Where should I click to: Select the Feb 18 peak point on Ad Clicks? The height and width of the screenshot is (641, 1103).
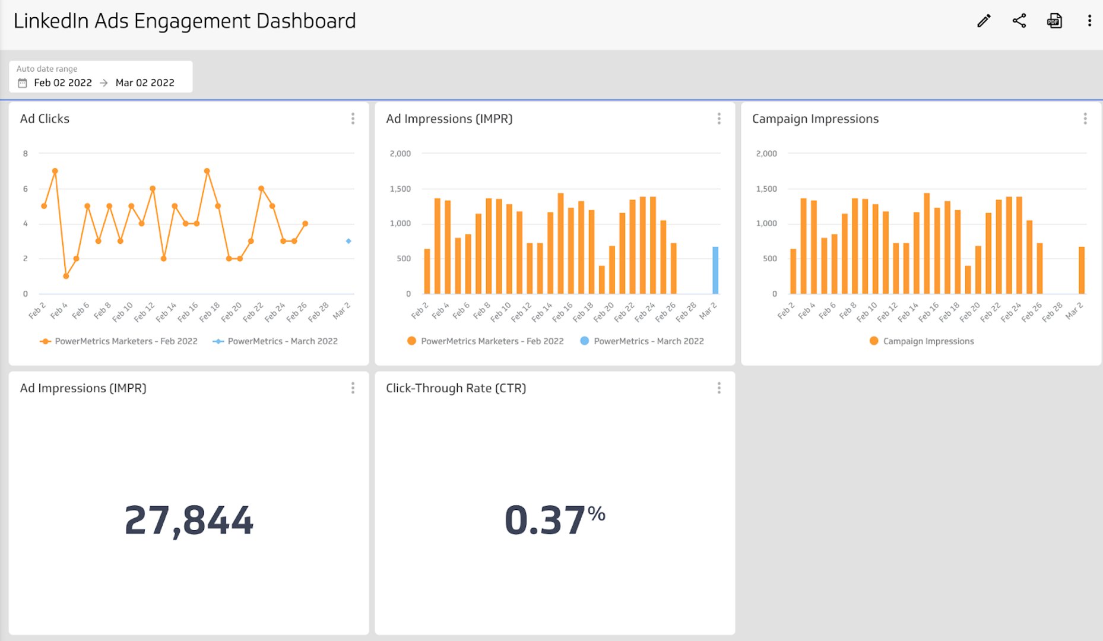pyautogui.click(x=207, y=170)
